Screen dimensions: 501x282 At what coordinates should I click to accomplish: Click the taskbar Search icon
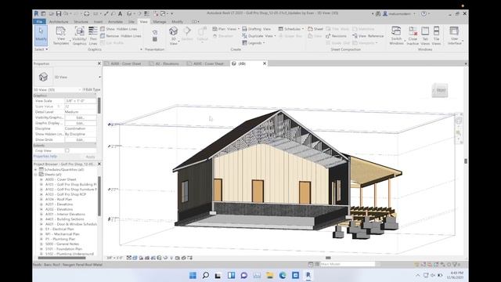point(205,275)
